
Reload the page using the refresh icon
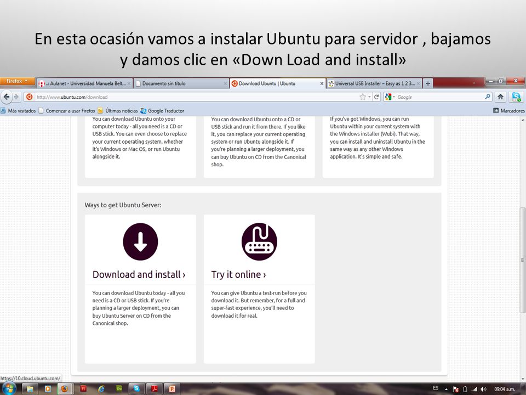click(x=376, y=97)
